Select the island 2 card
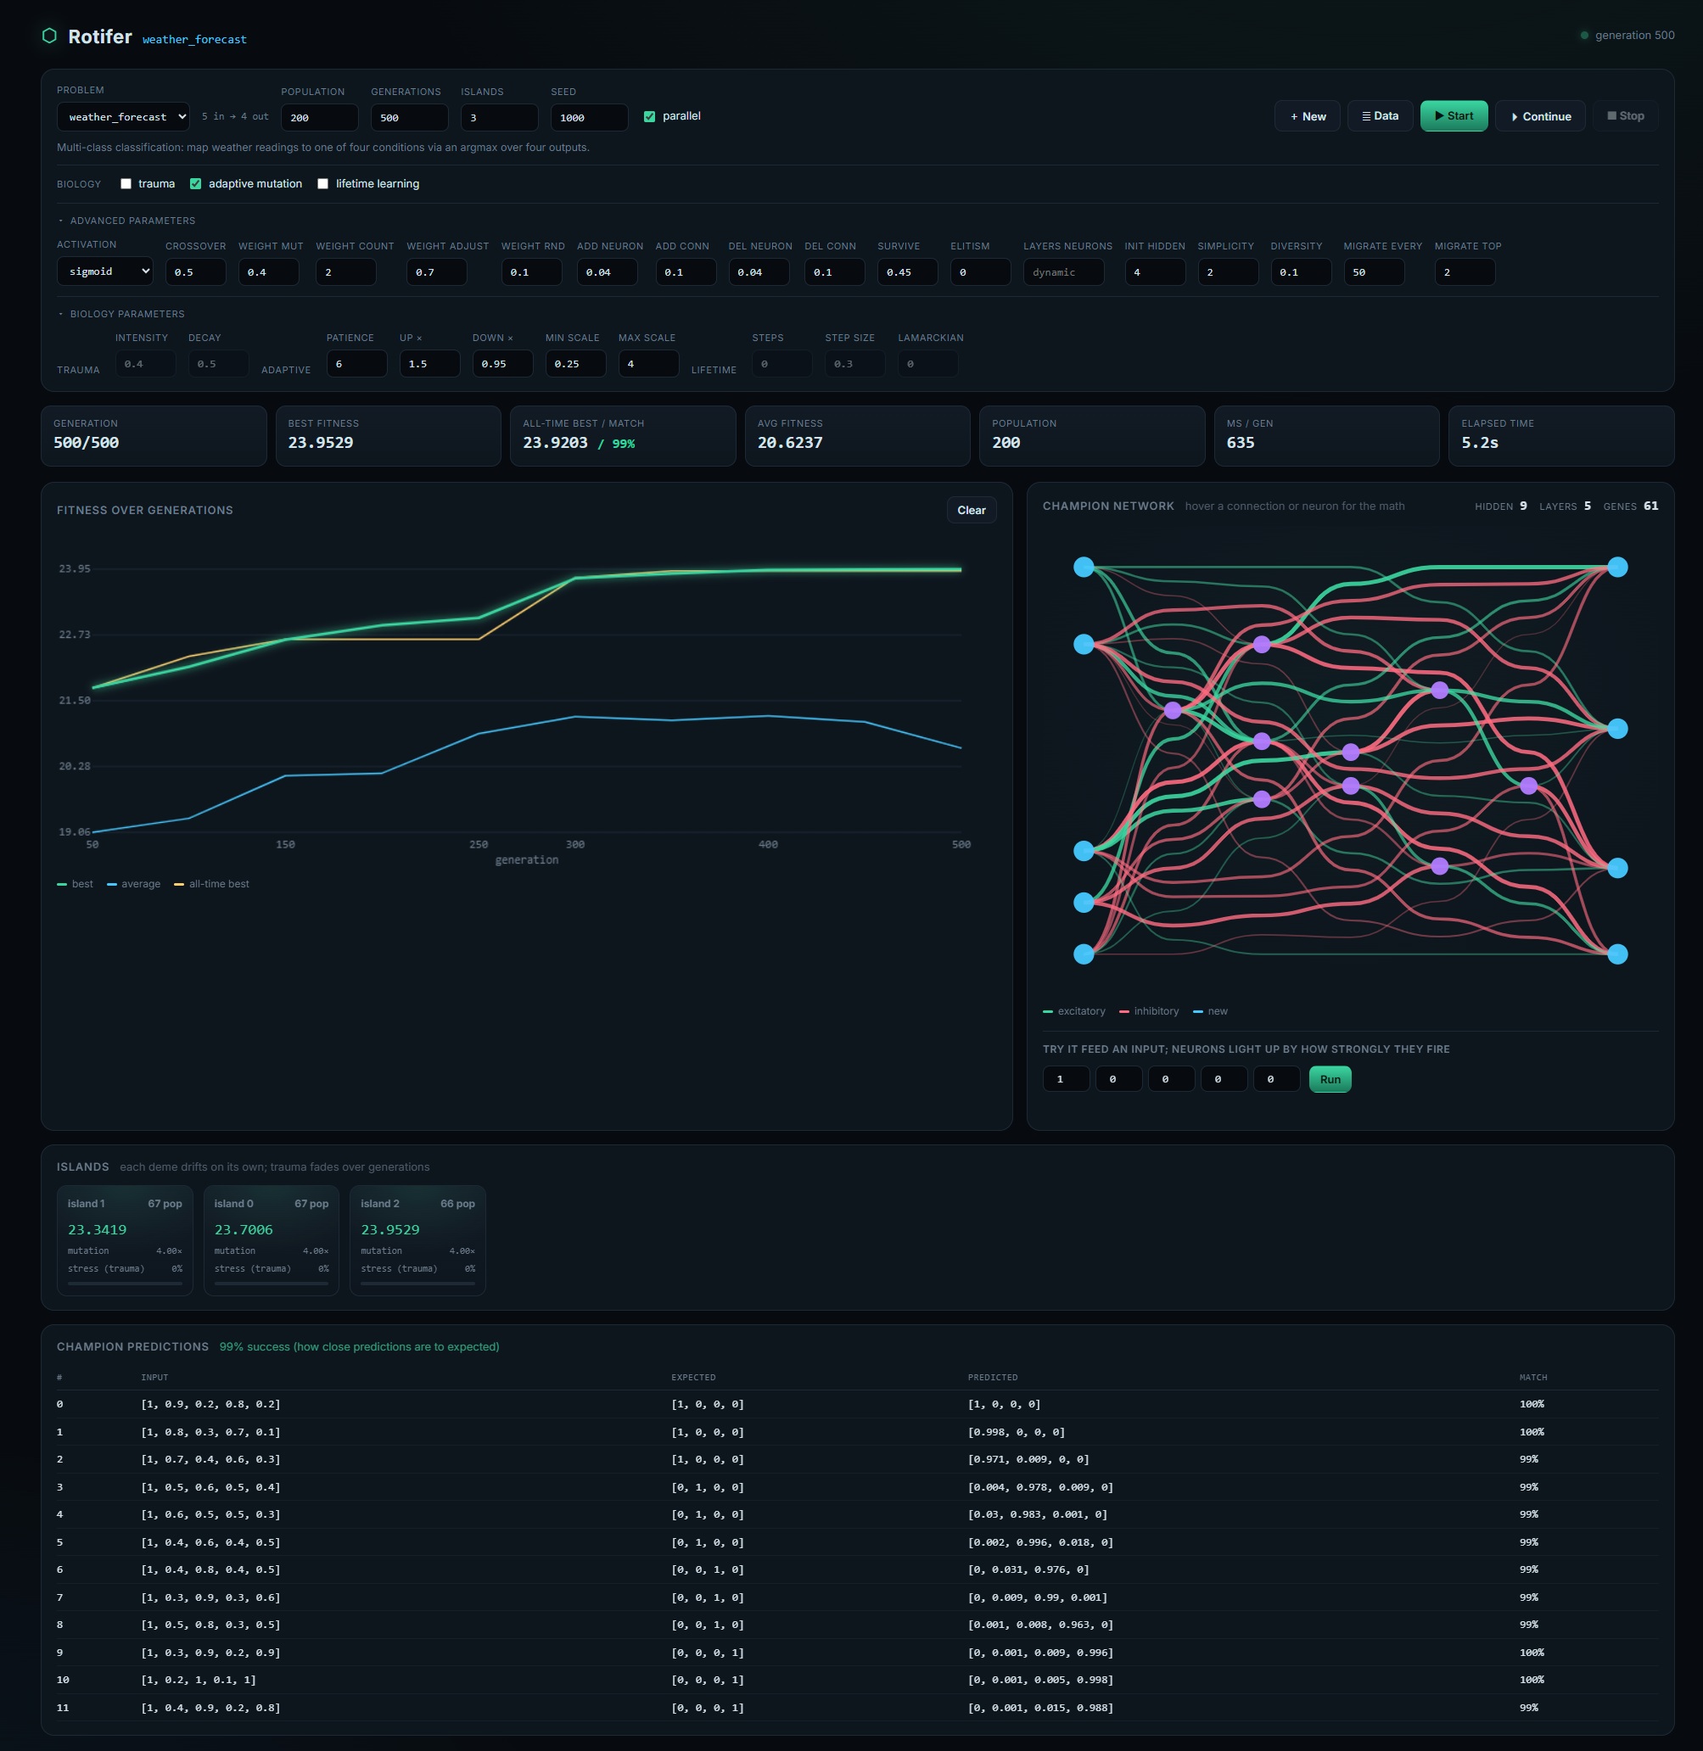The width and height of the screenshot is (1703, 1751). [417, 1240]
